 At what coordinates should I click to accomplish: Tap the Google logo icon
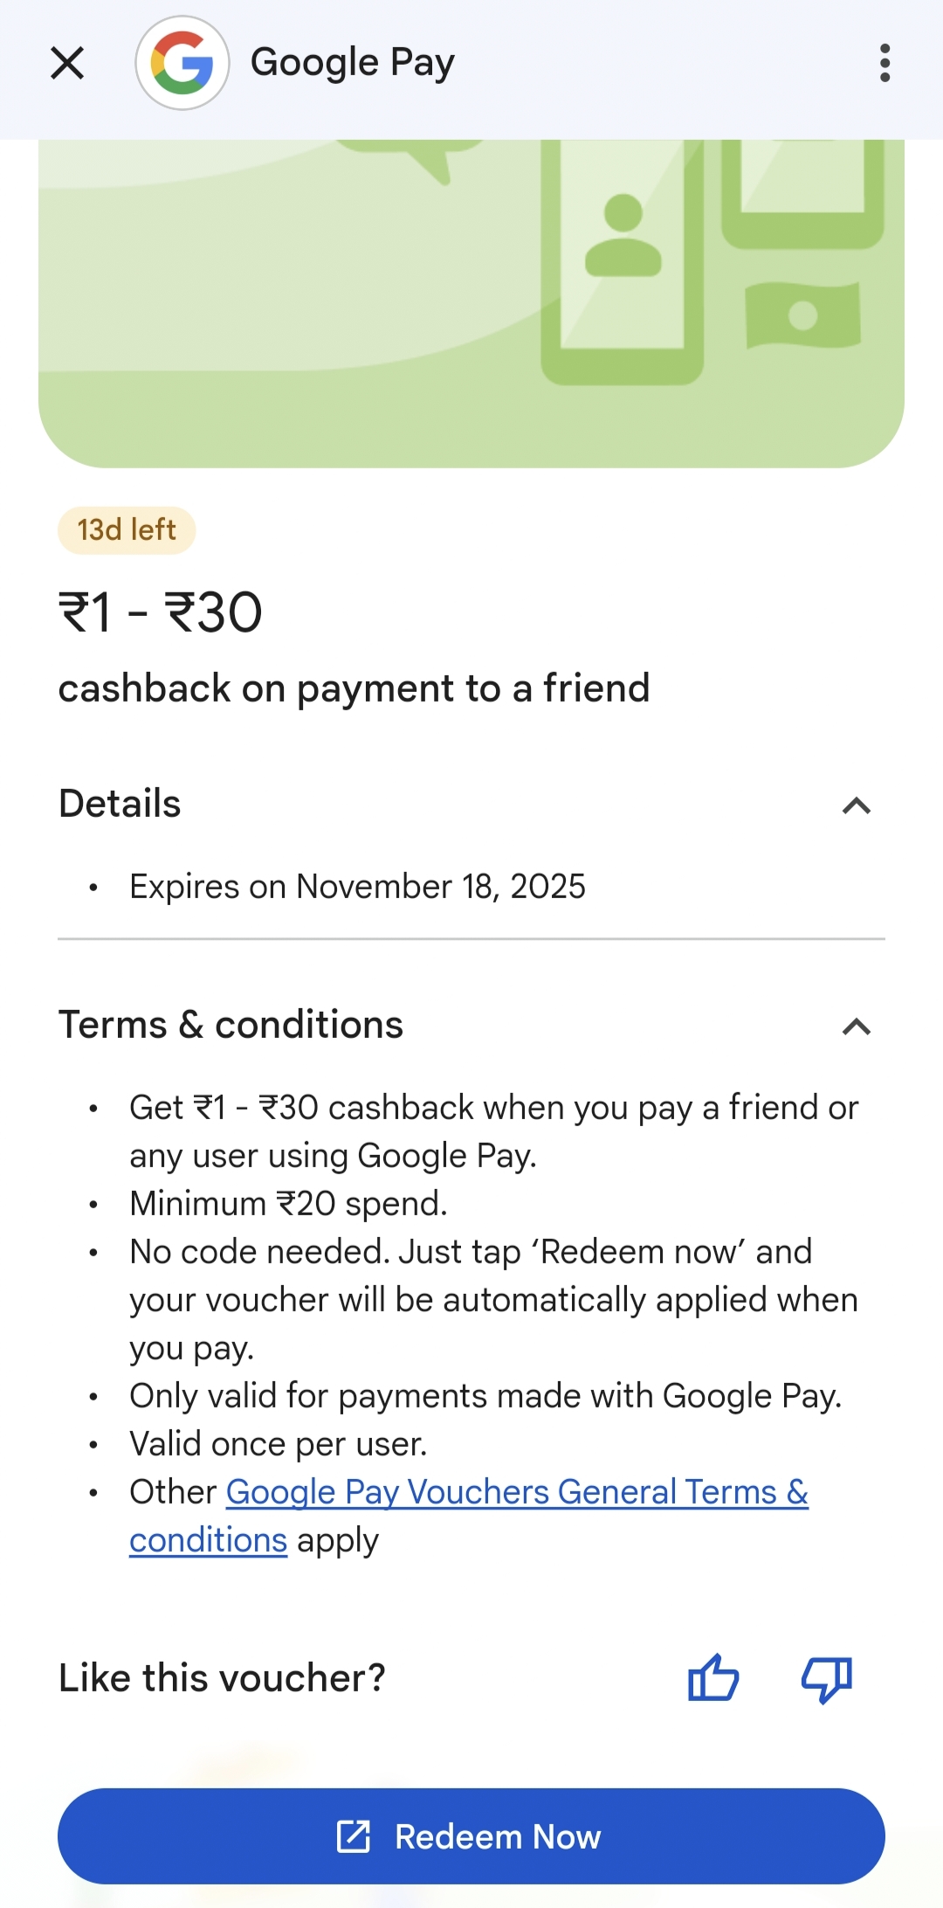[182, 63]
